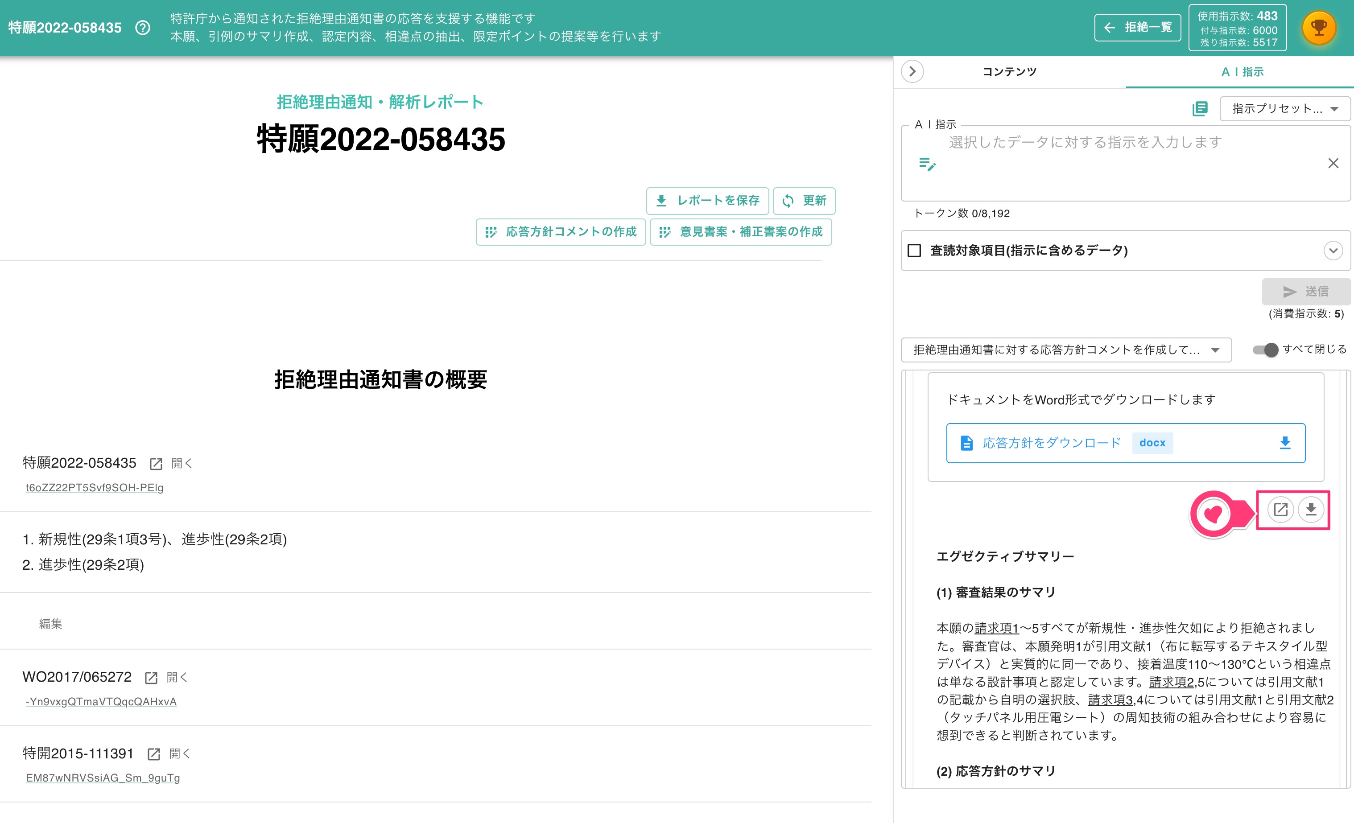Click the 拒絶理由通知書の概要 heading

click(x=381, y=380)
